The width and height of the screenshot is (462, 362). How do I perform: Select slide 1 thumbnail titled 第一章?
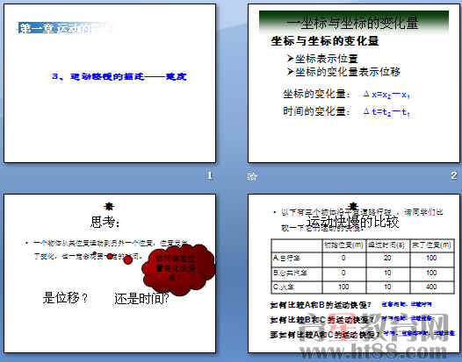110,83
